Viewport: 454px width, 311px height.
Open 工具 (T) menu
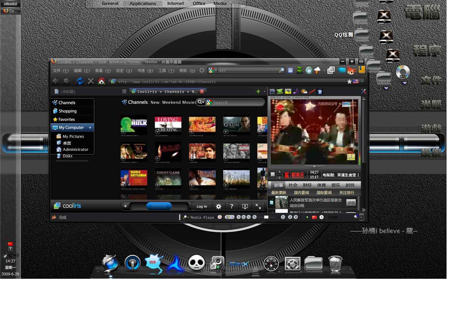167,71
